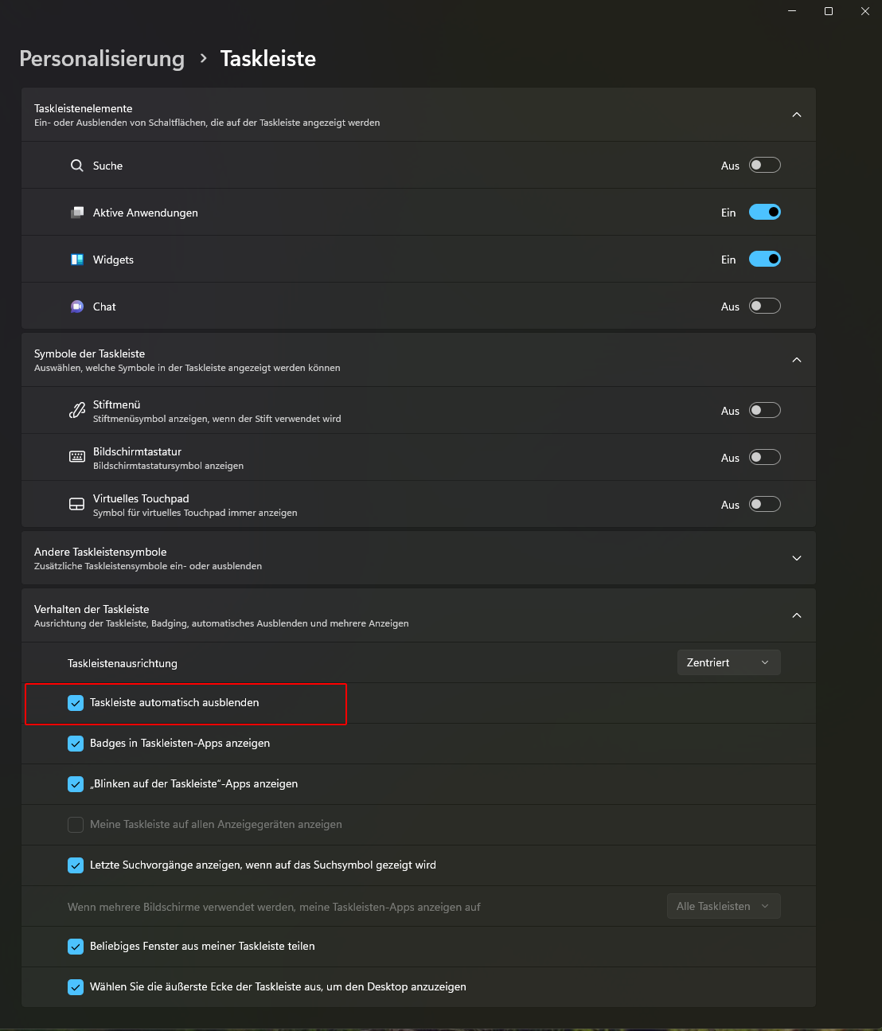Collapse the Taskleistenelemente section
Viewport: 882px width, 1031px height.
tap(796, 115)
